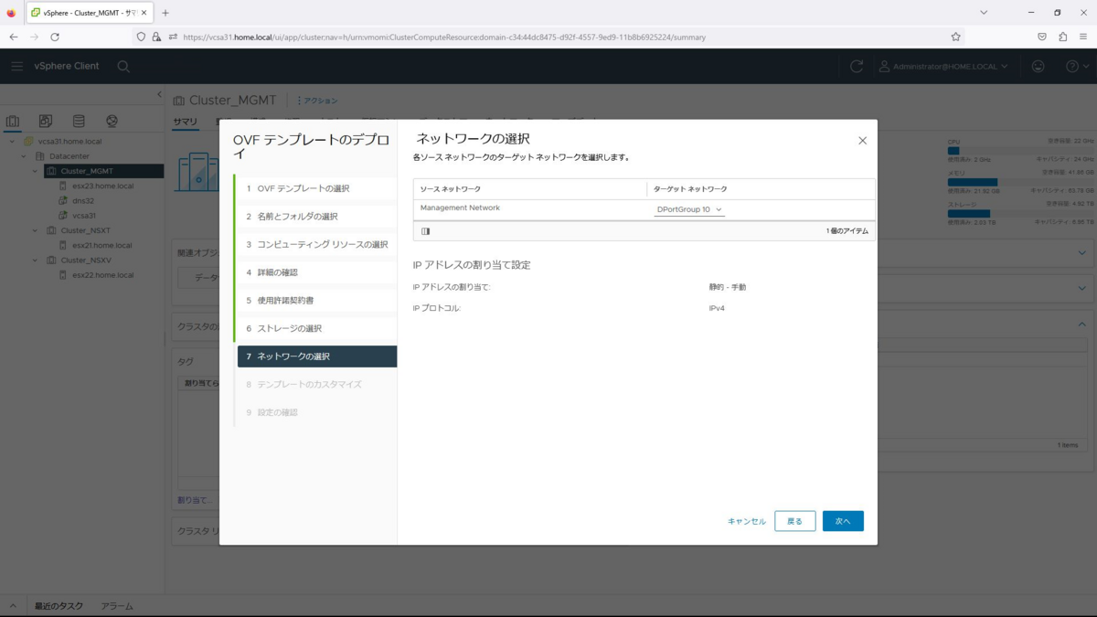Click the vSphere refresh icon

click(x=857, y=67)
